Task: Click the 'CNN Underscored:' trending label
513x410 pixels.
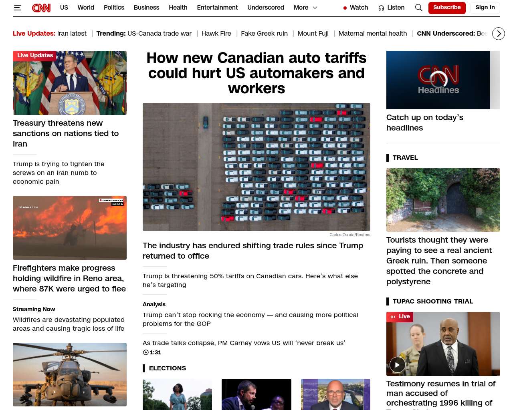Action: [x=446, y=34]
